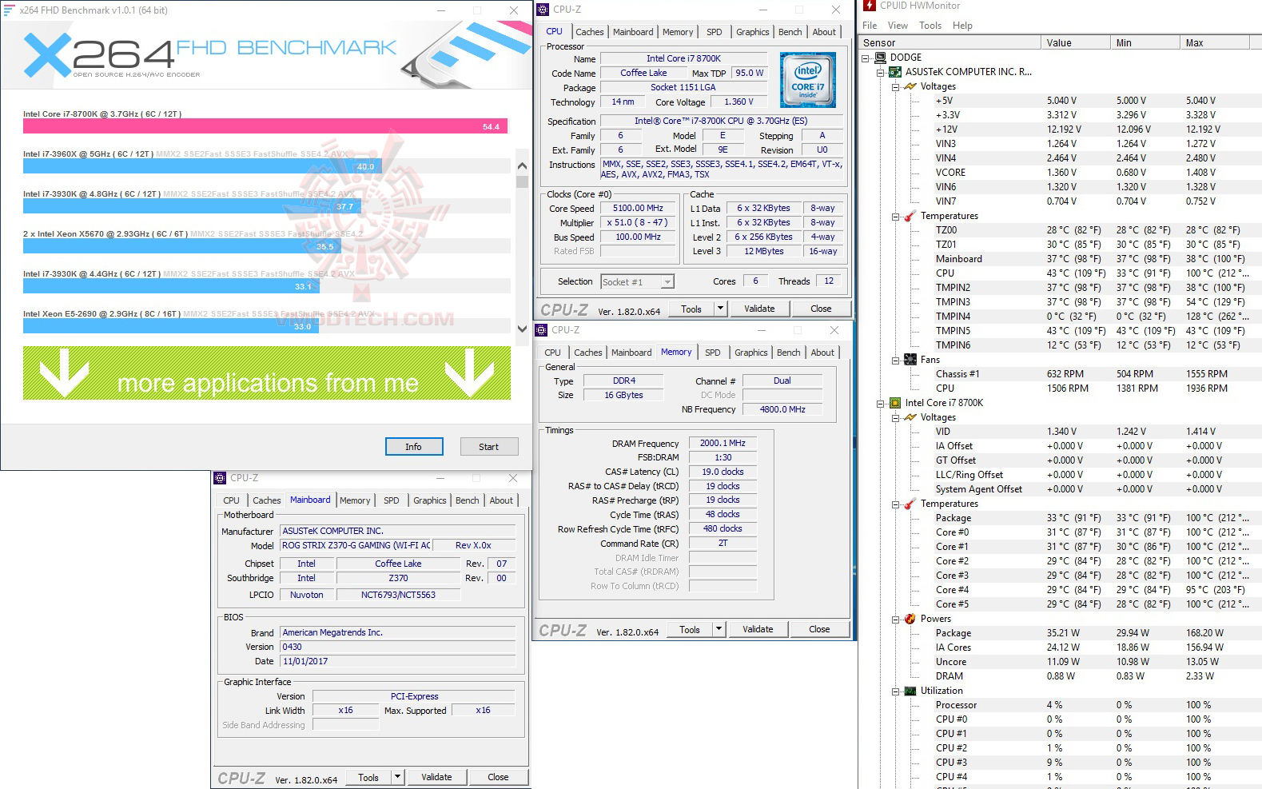This screenshot has height=789, width=1262.
Task: Click the Start button in x264 benchmark
Action: coord(489,447)
